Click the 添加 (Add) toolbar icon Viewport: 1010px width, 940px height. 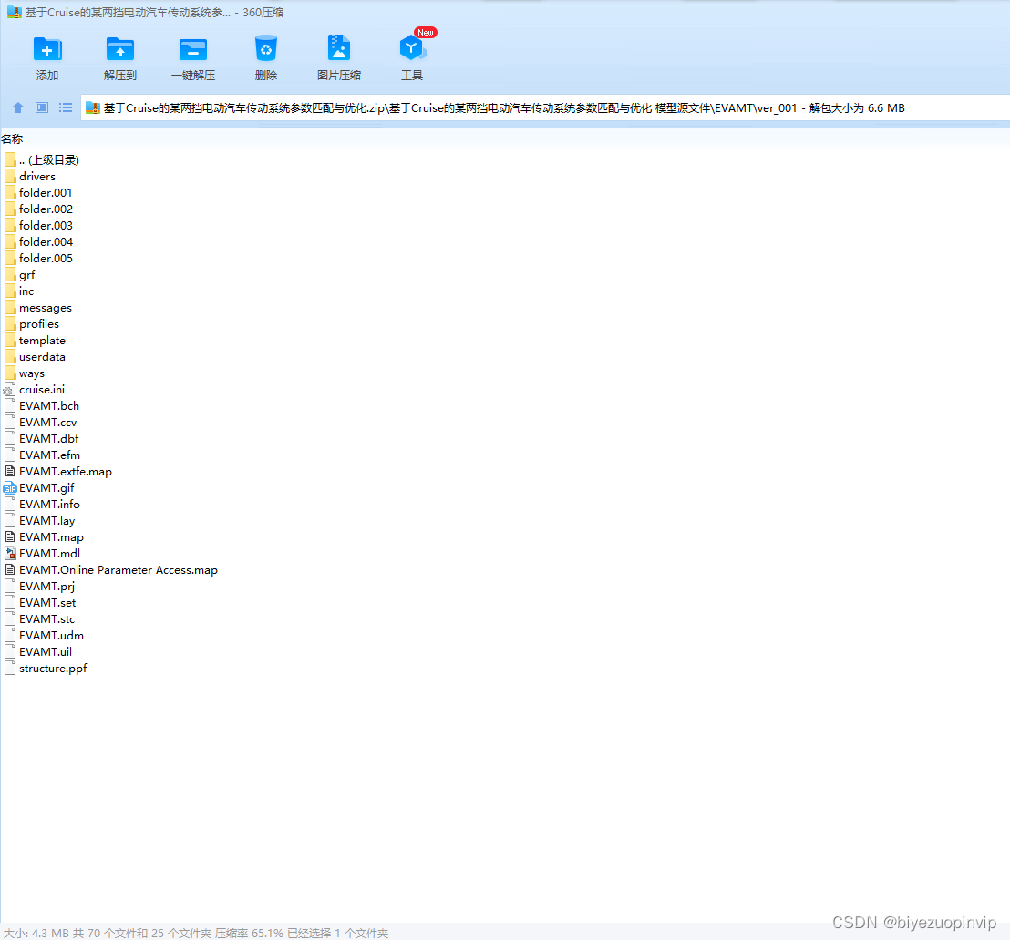coord(47,49)
